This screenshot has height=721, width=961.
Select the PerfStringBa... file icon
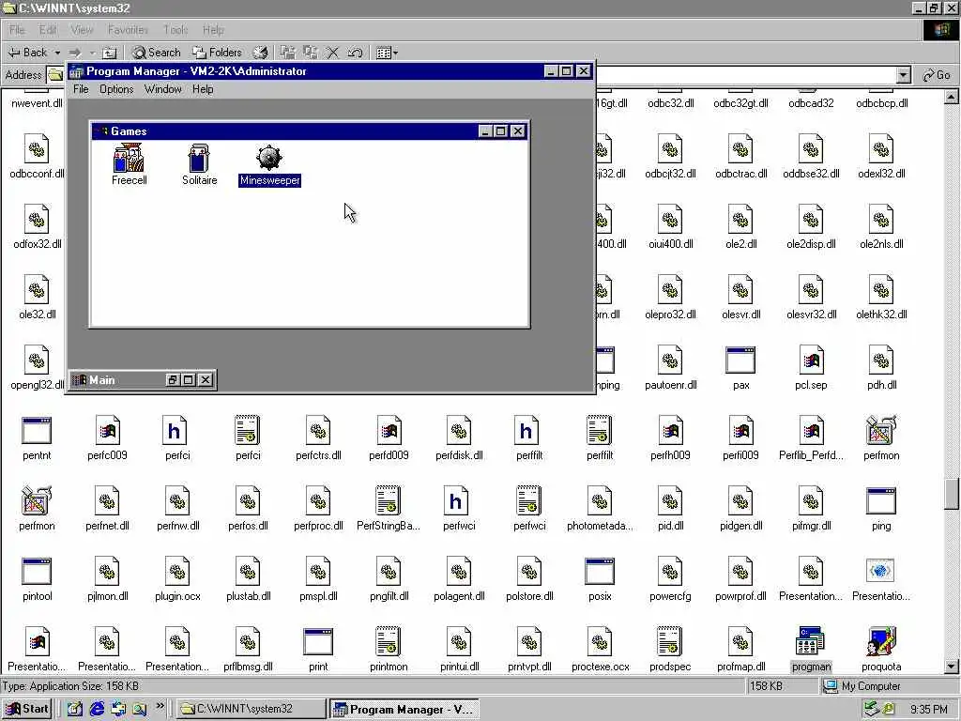tap(388, 500)
